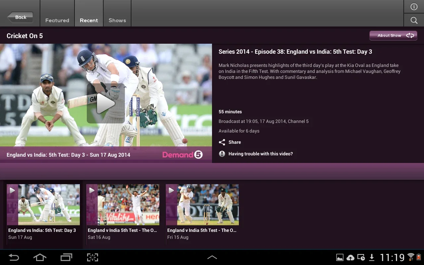
Task: Tap play icon on Fri 15 Aug thumbnail
Action: click(171, 190)
